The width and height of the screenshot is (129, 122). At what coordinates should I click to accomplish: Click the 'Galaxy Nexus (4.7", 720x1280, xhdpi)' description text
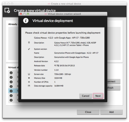tap(75, 44)
